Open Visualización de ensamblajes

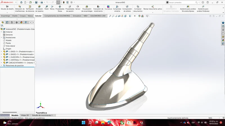(87, 9)
